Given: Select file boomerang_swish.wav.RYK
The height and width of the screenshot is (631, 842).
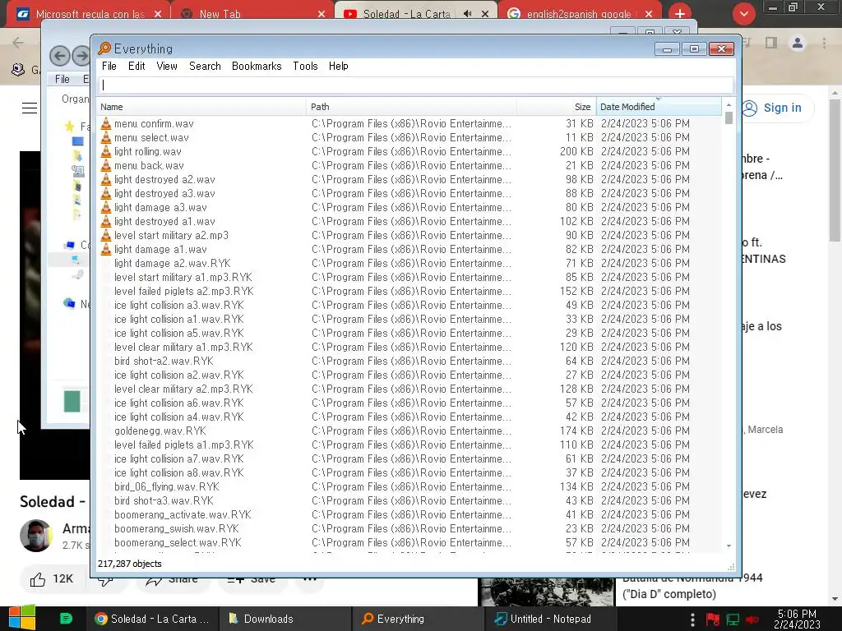Looking at the screenshot, I should point(177,528).
